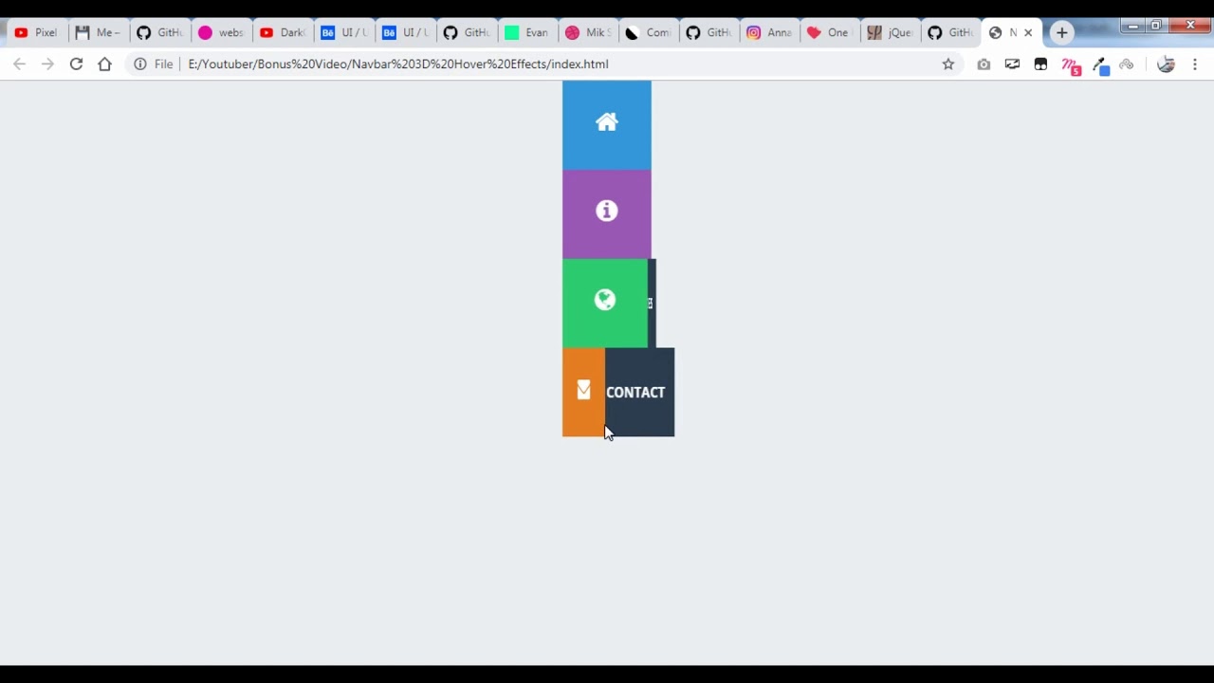Image resolution: width=1214 pixels, height=683 pixels.
Task: Switch to the 'Com' tab
Action: coord(648,32)
